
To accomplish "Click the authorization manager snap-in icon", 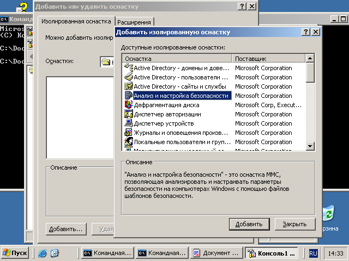I will pos(129,114).
